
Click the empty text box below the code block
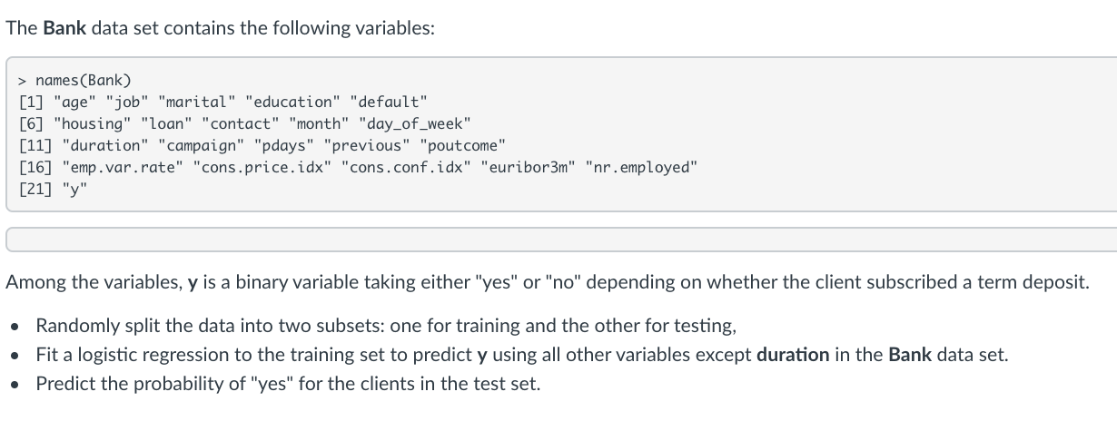560,239
